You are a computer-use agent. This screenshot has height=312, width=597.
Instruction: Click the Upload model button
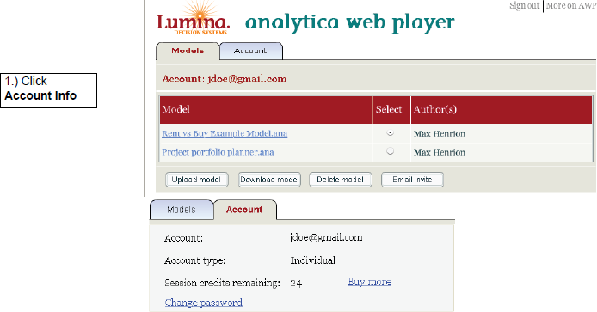pyautogui.click(x=196, y=180)
